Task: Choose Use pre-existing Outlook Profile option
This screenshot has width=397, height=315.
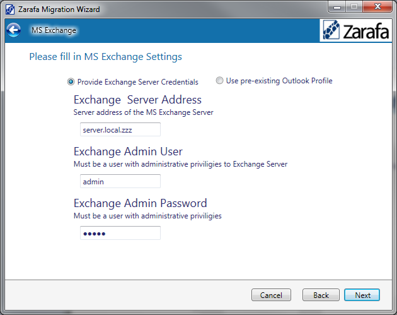Action: click(219, 81)
